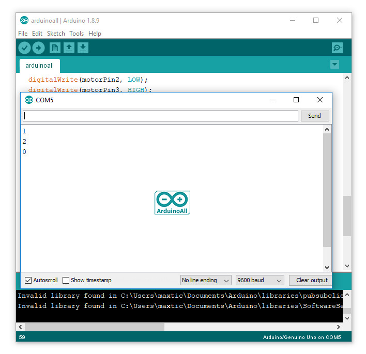Click the Upload arrow icon

tap(39, 48)
